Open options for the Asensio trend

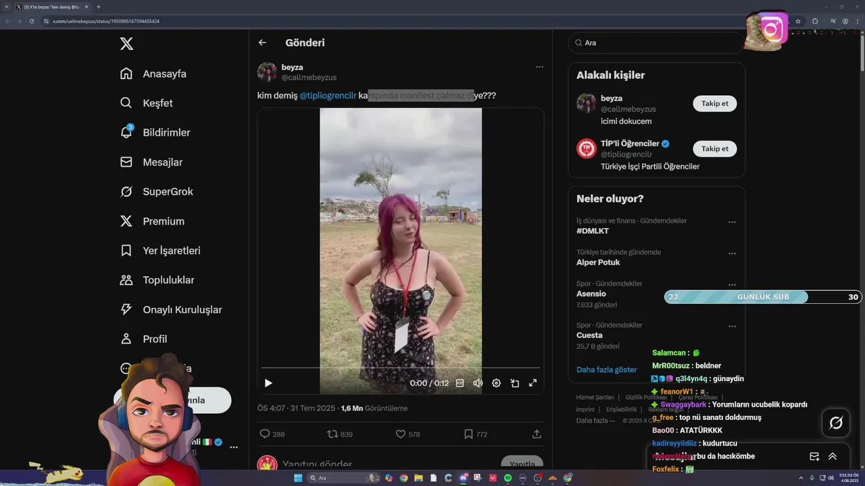732,285
